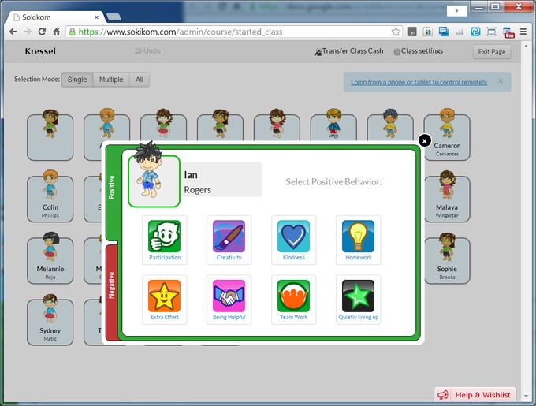
Task: Click the Kressel class name
Action: (x=40, y=51)
